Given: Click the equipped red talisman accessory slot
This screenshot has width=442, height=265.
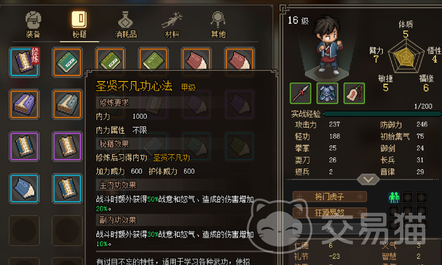Looking at the screenshot, I should 354,93.
